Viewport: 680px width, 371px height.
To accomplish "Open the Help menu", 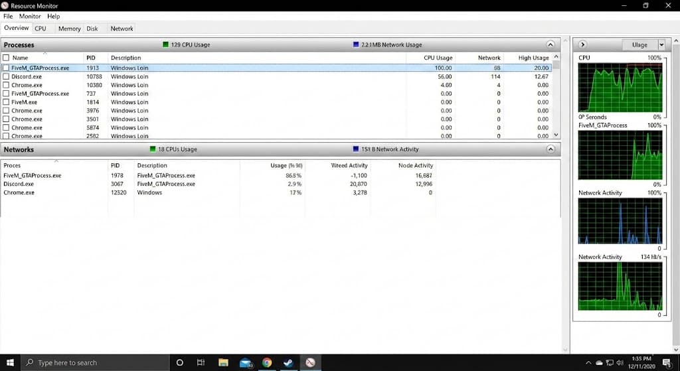I will tap(53, 16).
